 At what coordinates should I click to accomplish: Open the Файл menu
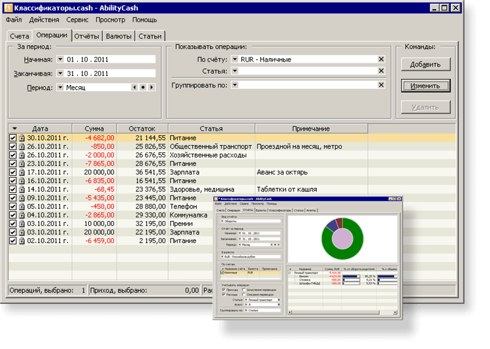(x=14, y=20)
